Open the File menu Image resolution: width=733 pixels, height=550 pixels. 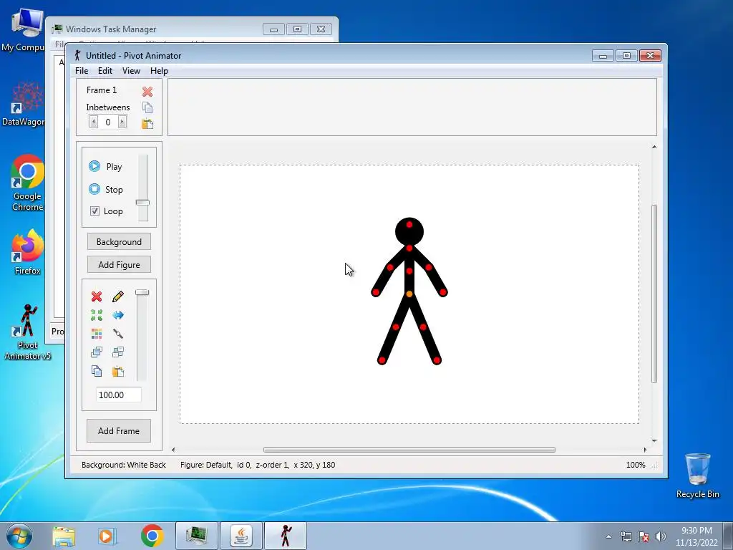click(x=82, y=71)
